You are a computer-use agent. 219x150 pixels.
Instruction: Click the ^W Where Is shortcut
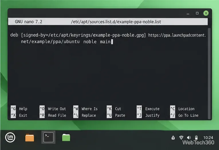tap(85, 109)
